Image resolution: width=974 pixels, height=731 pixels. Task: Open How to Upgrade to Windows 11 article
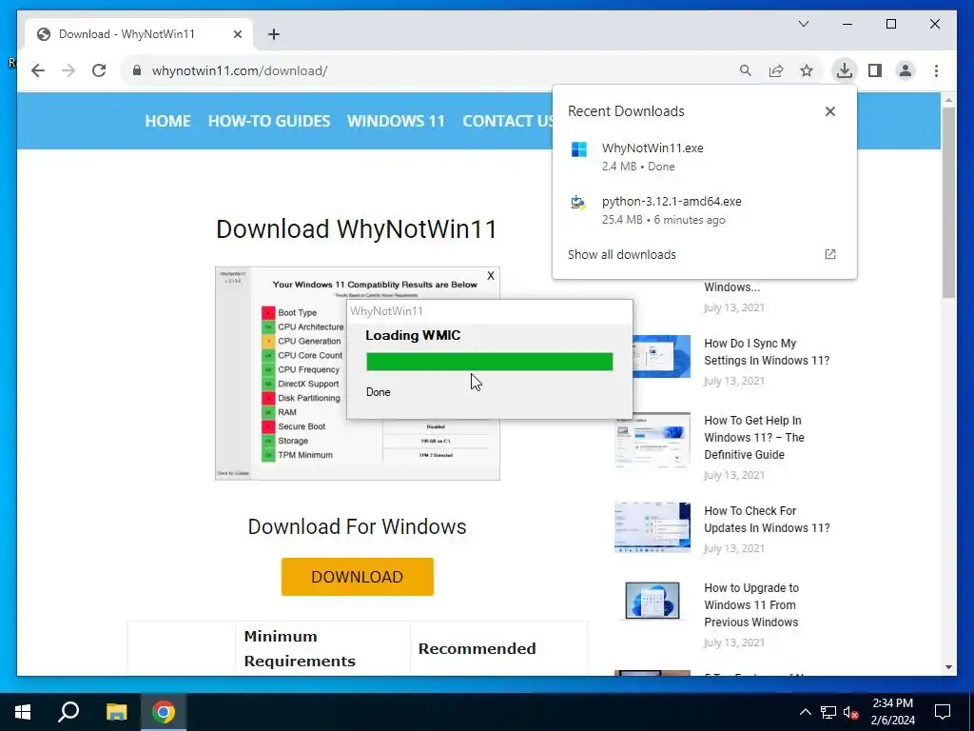751,604
